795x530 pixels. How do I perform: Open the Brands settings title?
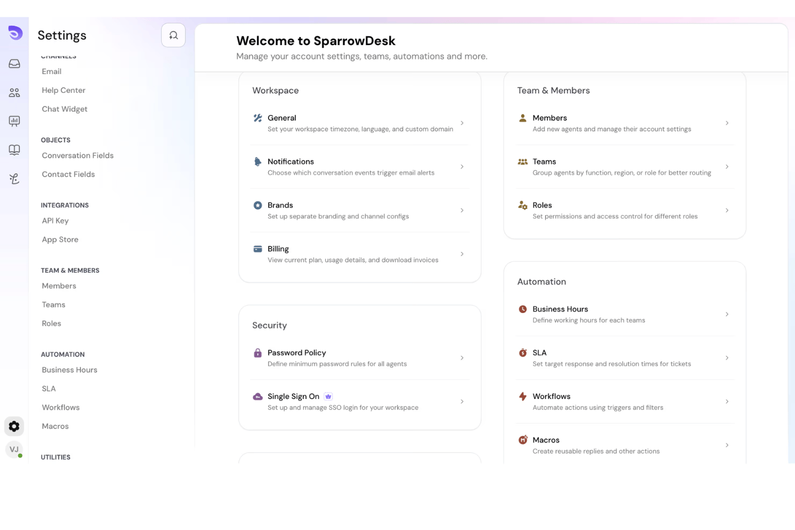pos(280,205)
